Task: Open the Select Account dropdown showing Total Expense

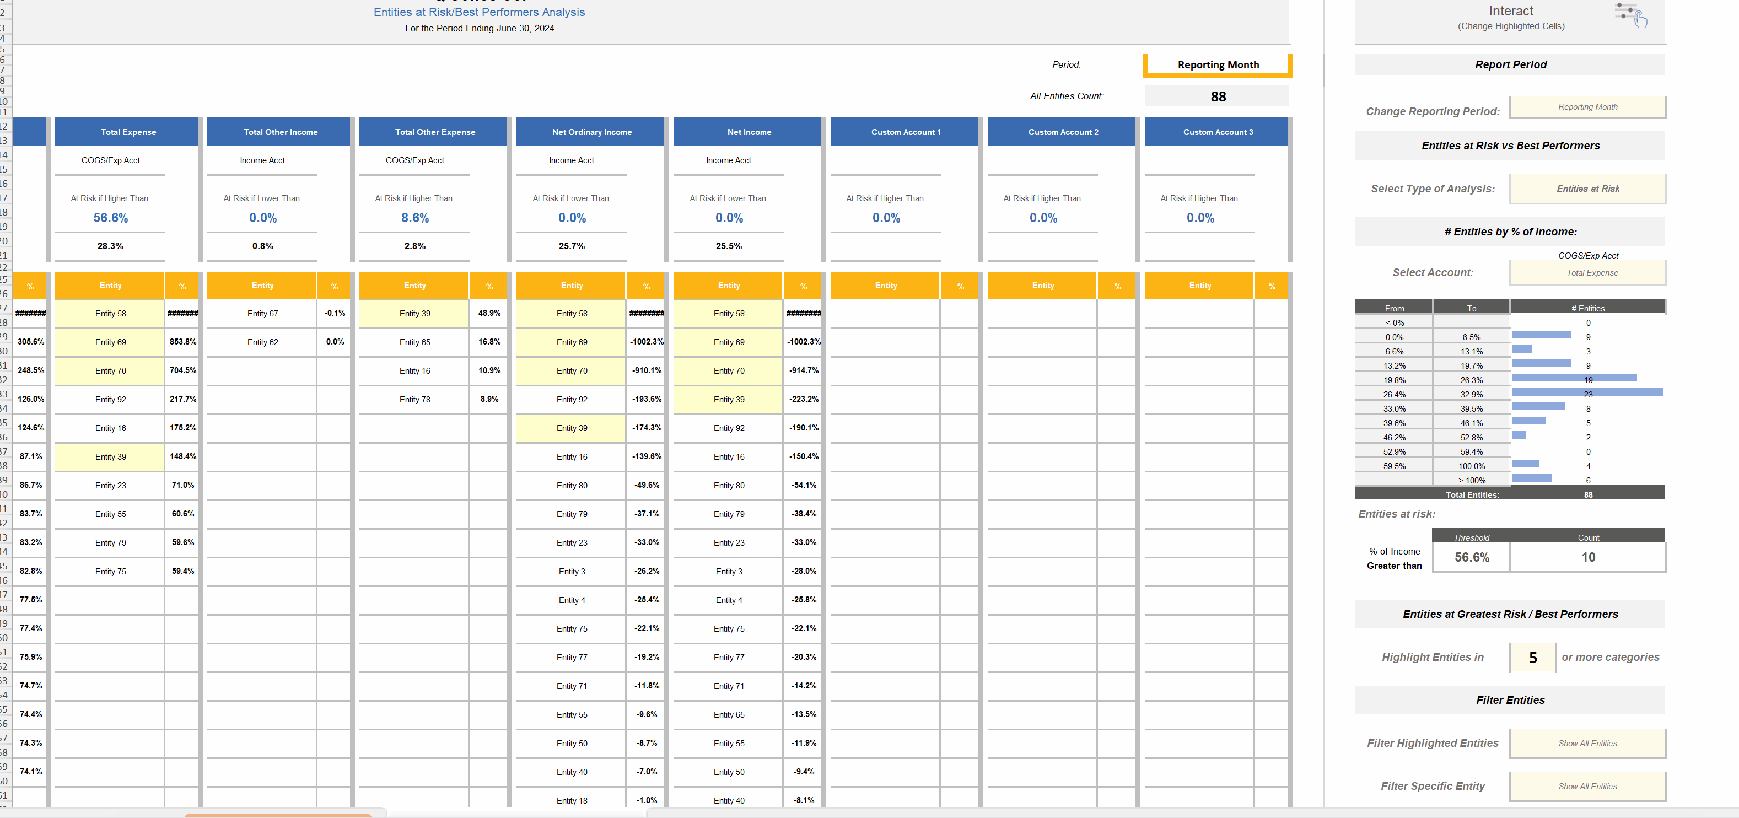Action: coord(1588,273)
